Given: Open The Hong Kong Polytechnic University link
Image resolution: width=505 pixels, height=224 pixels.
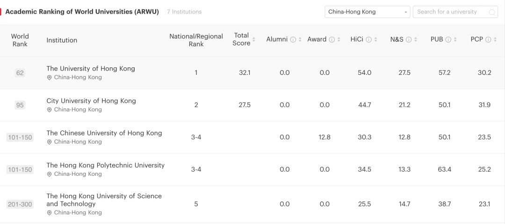Looking at the screenshot, I should tap(105, 165).
